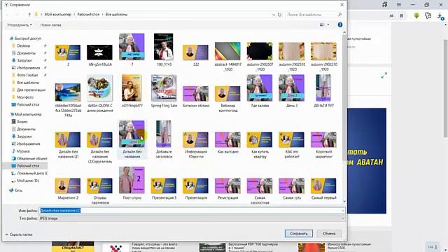448x252 pixels.
Task: Click the Сохранить button
Action: (299, 233)
